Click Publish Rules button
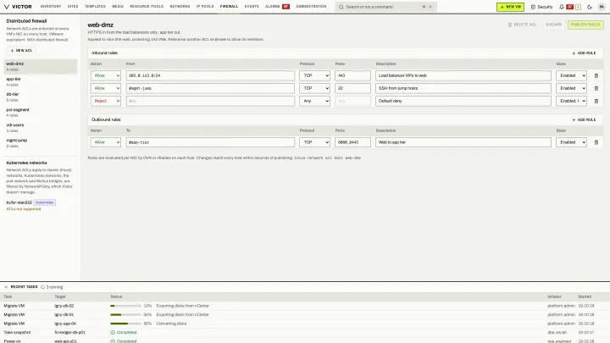 click(x=585, y=25)
